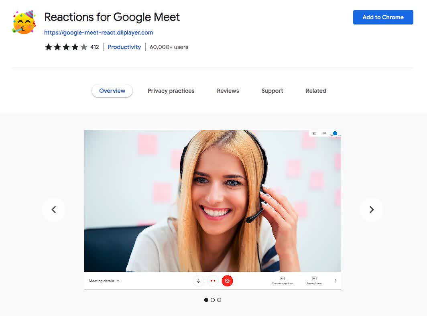427x316 pixels.
Task: Open the Privacy practices tab
Action: [x=171, y=91]
